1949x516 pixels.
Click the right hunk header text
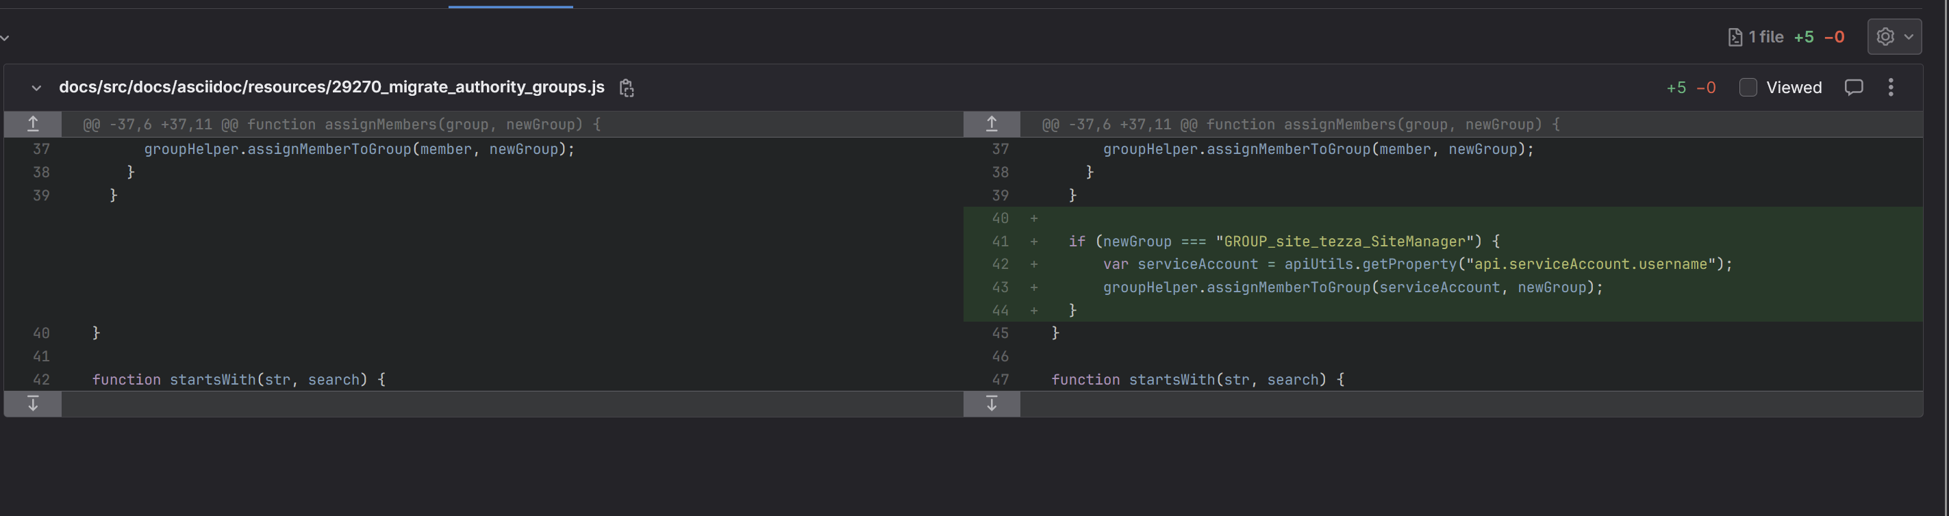(x=1300, y=124)
